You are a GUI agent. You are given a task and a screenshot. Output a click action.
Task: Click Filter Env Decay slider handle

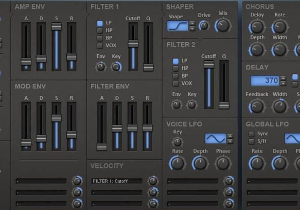[x=117, y=129]
